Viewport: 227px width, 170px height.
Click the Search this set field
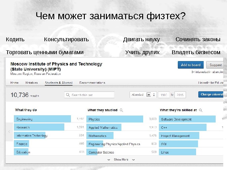pyautogui.click(x=89, y=95)
